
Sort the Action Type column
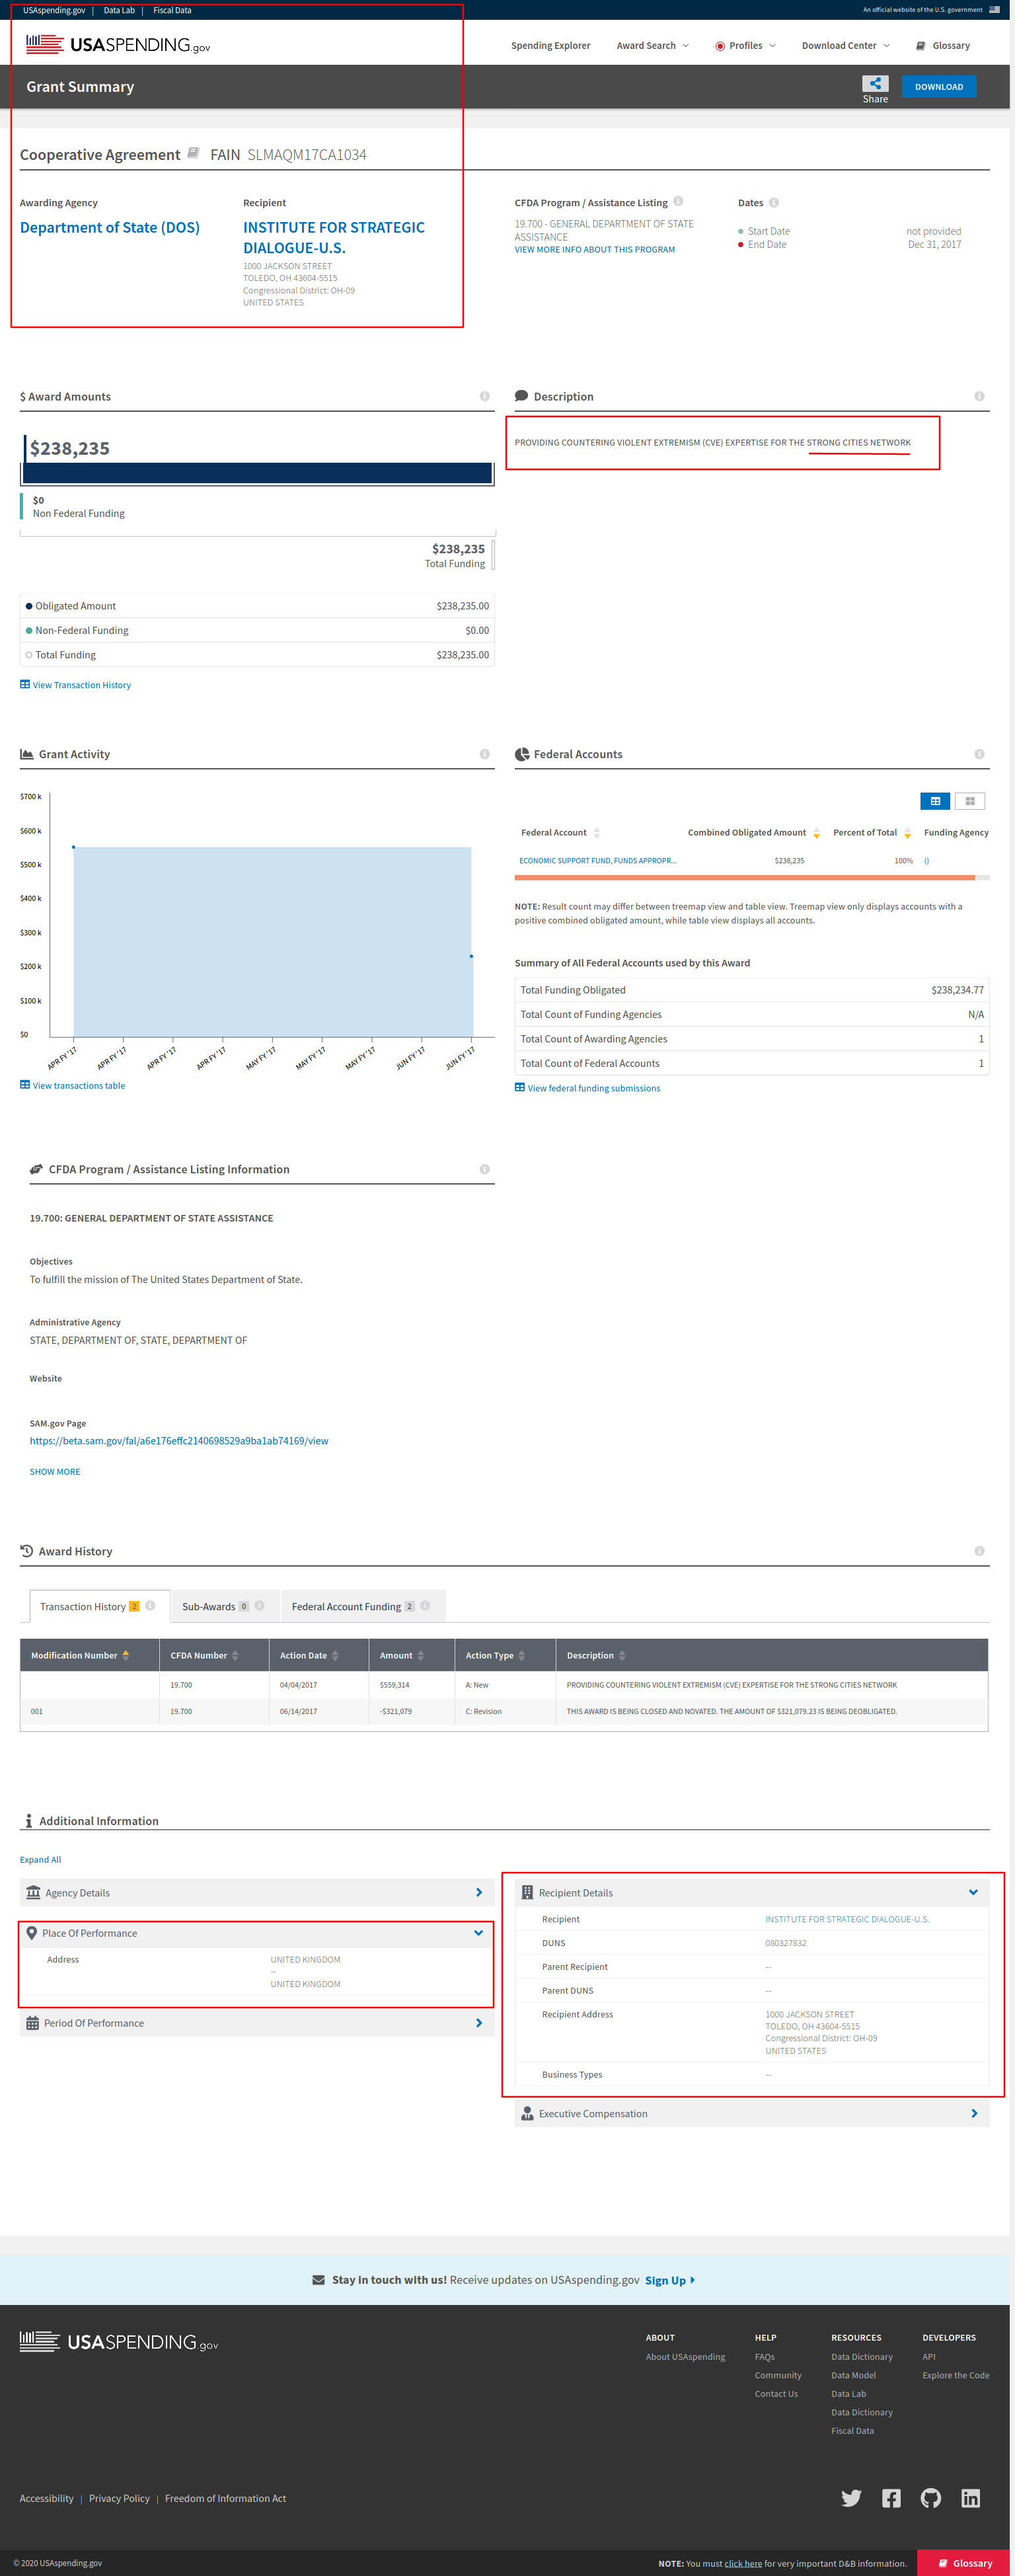pyautogui.click(x=522, y=1656)
